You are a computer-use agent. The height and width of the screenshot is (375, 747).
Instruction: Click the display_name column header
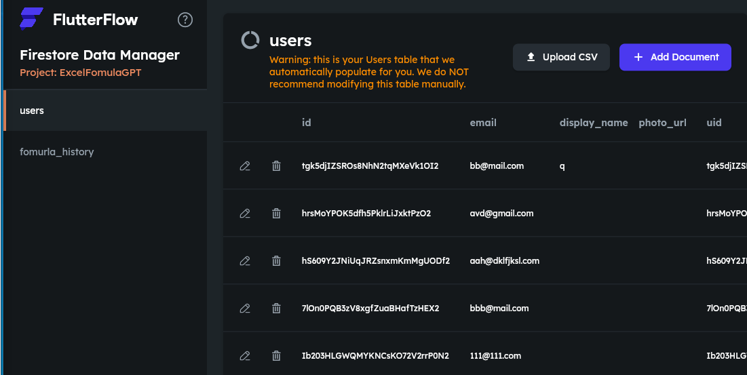(x=594, y=123)
